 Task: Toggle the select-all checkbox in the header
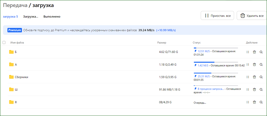click(x=4, y=43)
